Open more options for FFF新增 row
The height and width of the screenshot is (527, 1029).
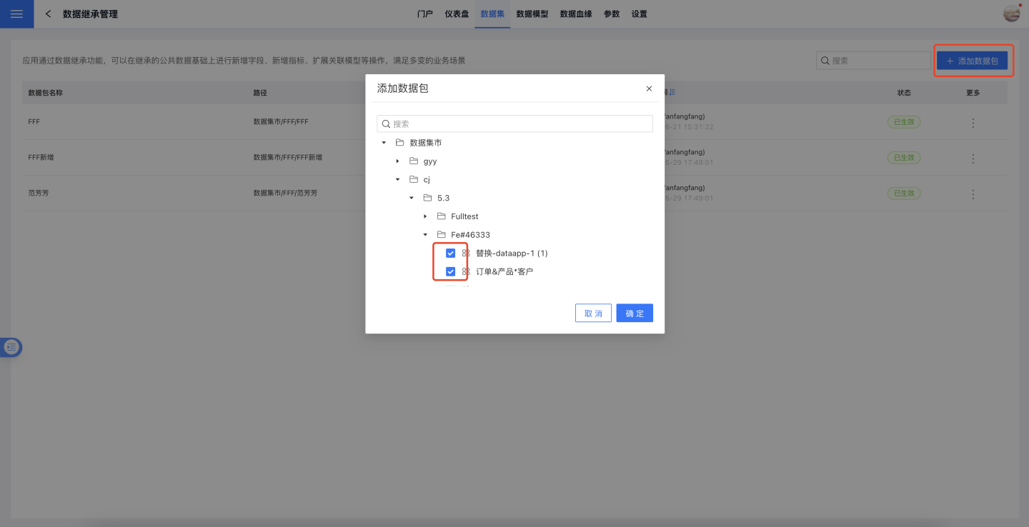(x=973, y=158)
